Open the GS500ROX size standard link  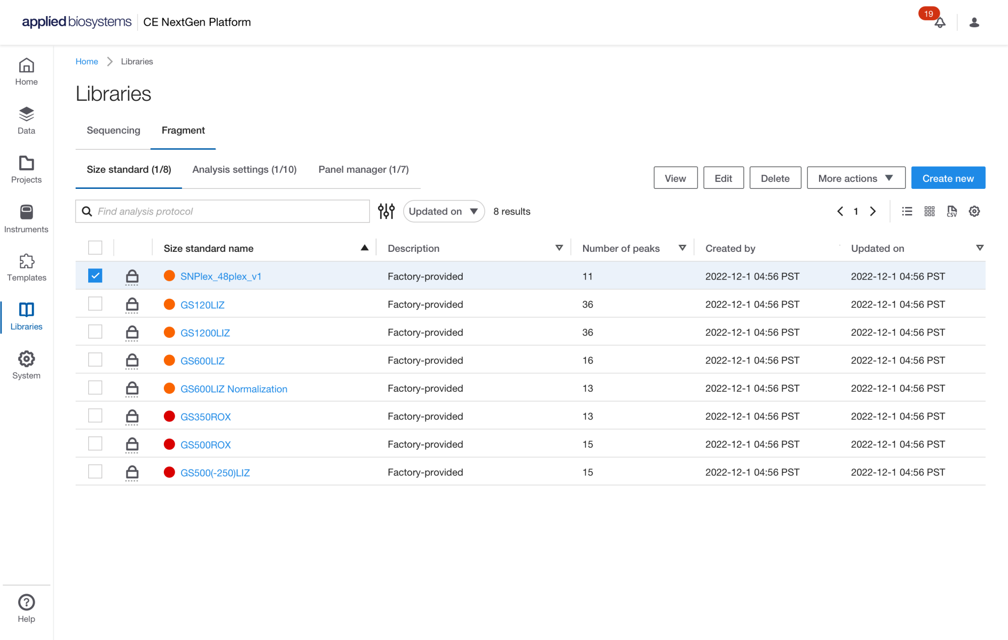coord(206,445)
